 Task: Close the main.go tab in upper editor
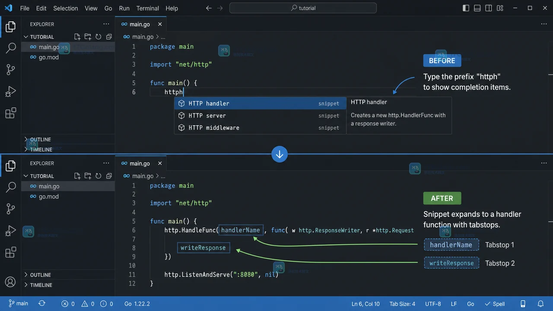point(160,24)
